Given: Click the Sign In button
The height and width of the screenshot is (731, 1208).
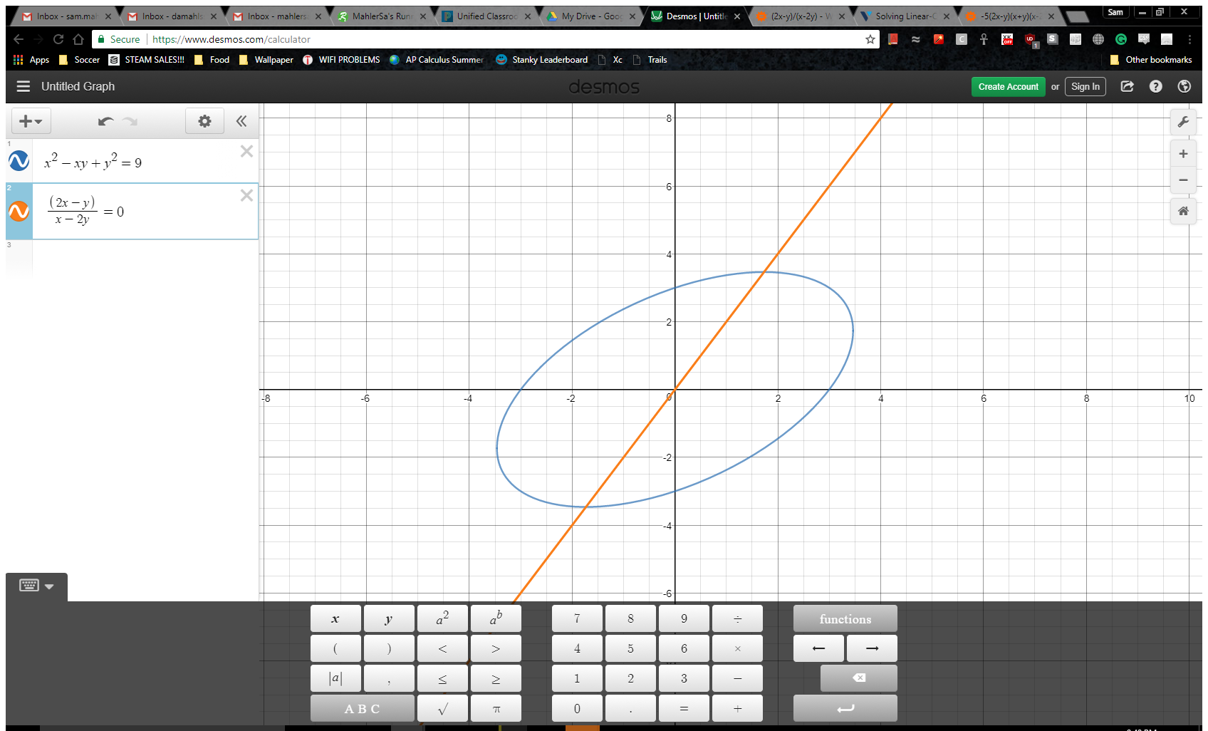Looking at the screenshot, I should 1085,87.
